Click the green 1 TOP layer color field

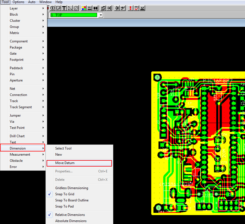(73, 15)
